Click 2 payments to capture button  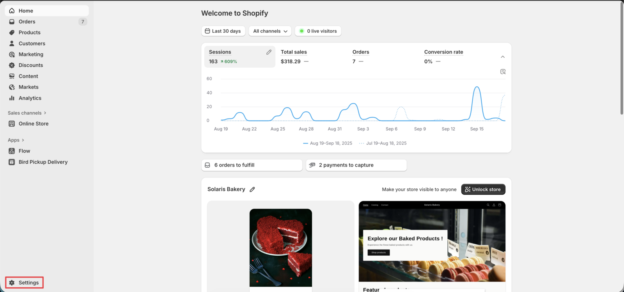pos(356,165)
